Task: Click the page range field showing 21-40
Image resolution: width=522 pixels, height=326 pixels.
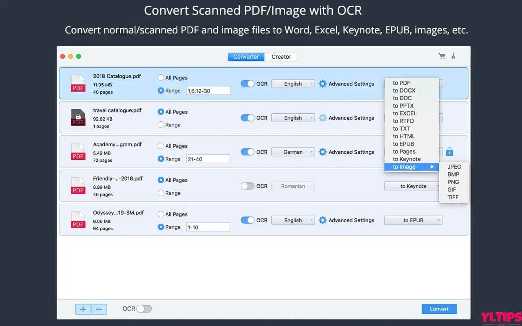Action: (208, 159)
